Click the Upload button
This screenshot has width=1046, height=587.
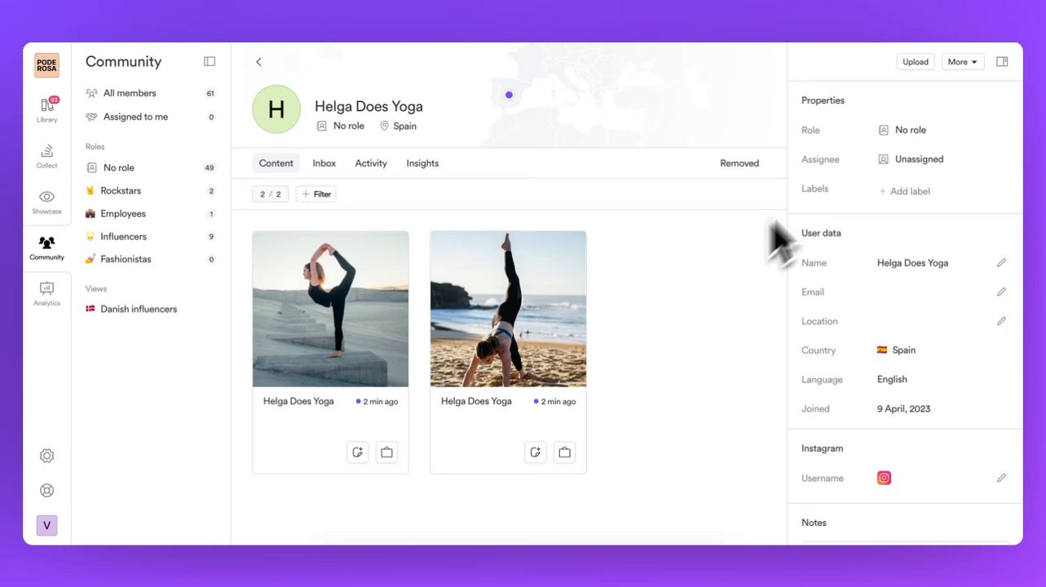tap(916, 62)
